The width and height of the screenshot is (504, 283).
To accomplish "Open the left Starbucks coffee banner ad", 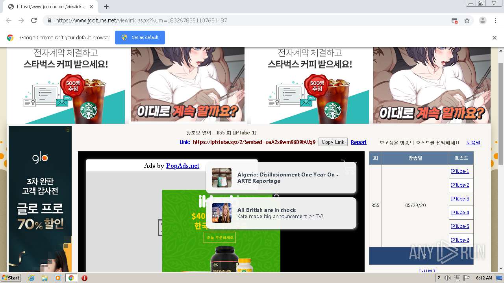I will [66, 85].
